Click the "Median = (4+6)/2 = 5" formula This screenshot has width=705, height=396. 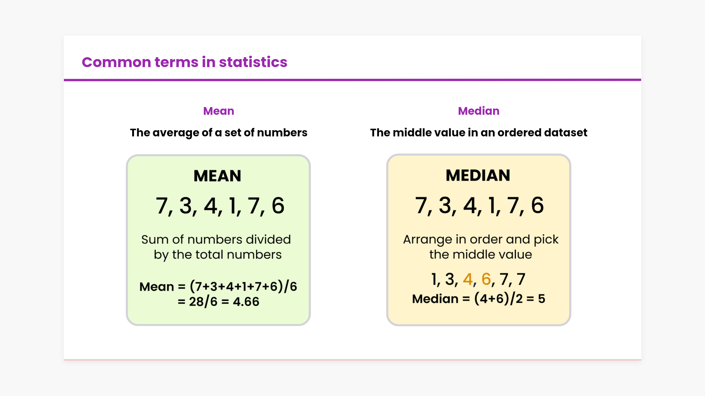pos(478,299)
